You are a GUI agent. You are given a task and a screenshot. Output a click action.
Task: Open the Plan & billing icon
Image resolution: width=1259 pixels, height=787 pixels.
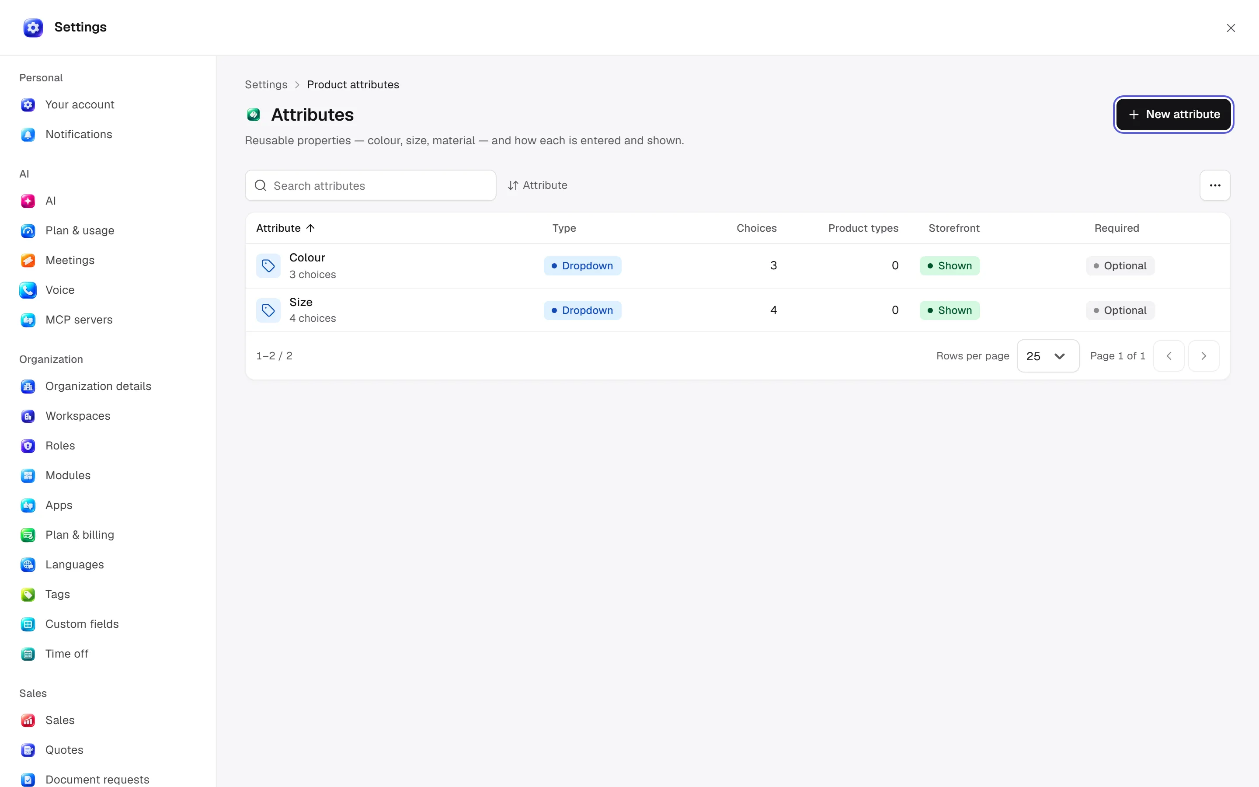[28, 535]
